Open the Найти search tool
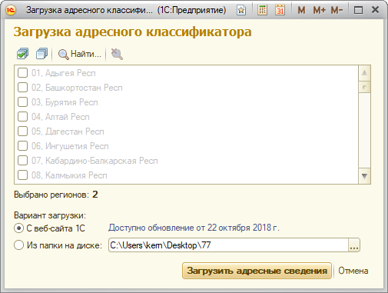This screenshot has height=293, width=388. pyautogui.click(x=80, y=54)
